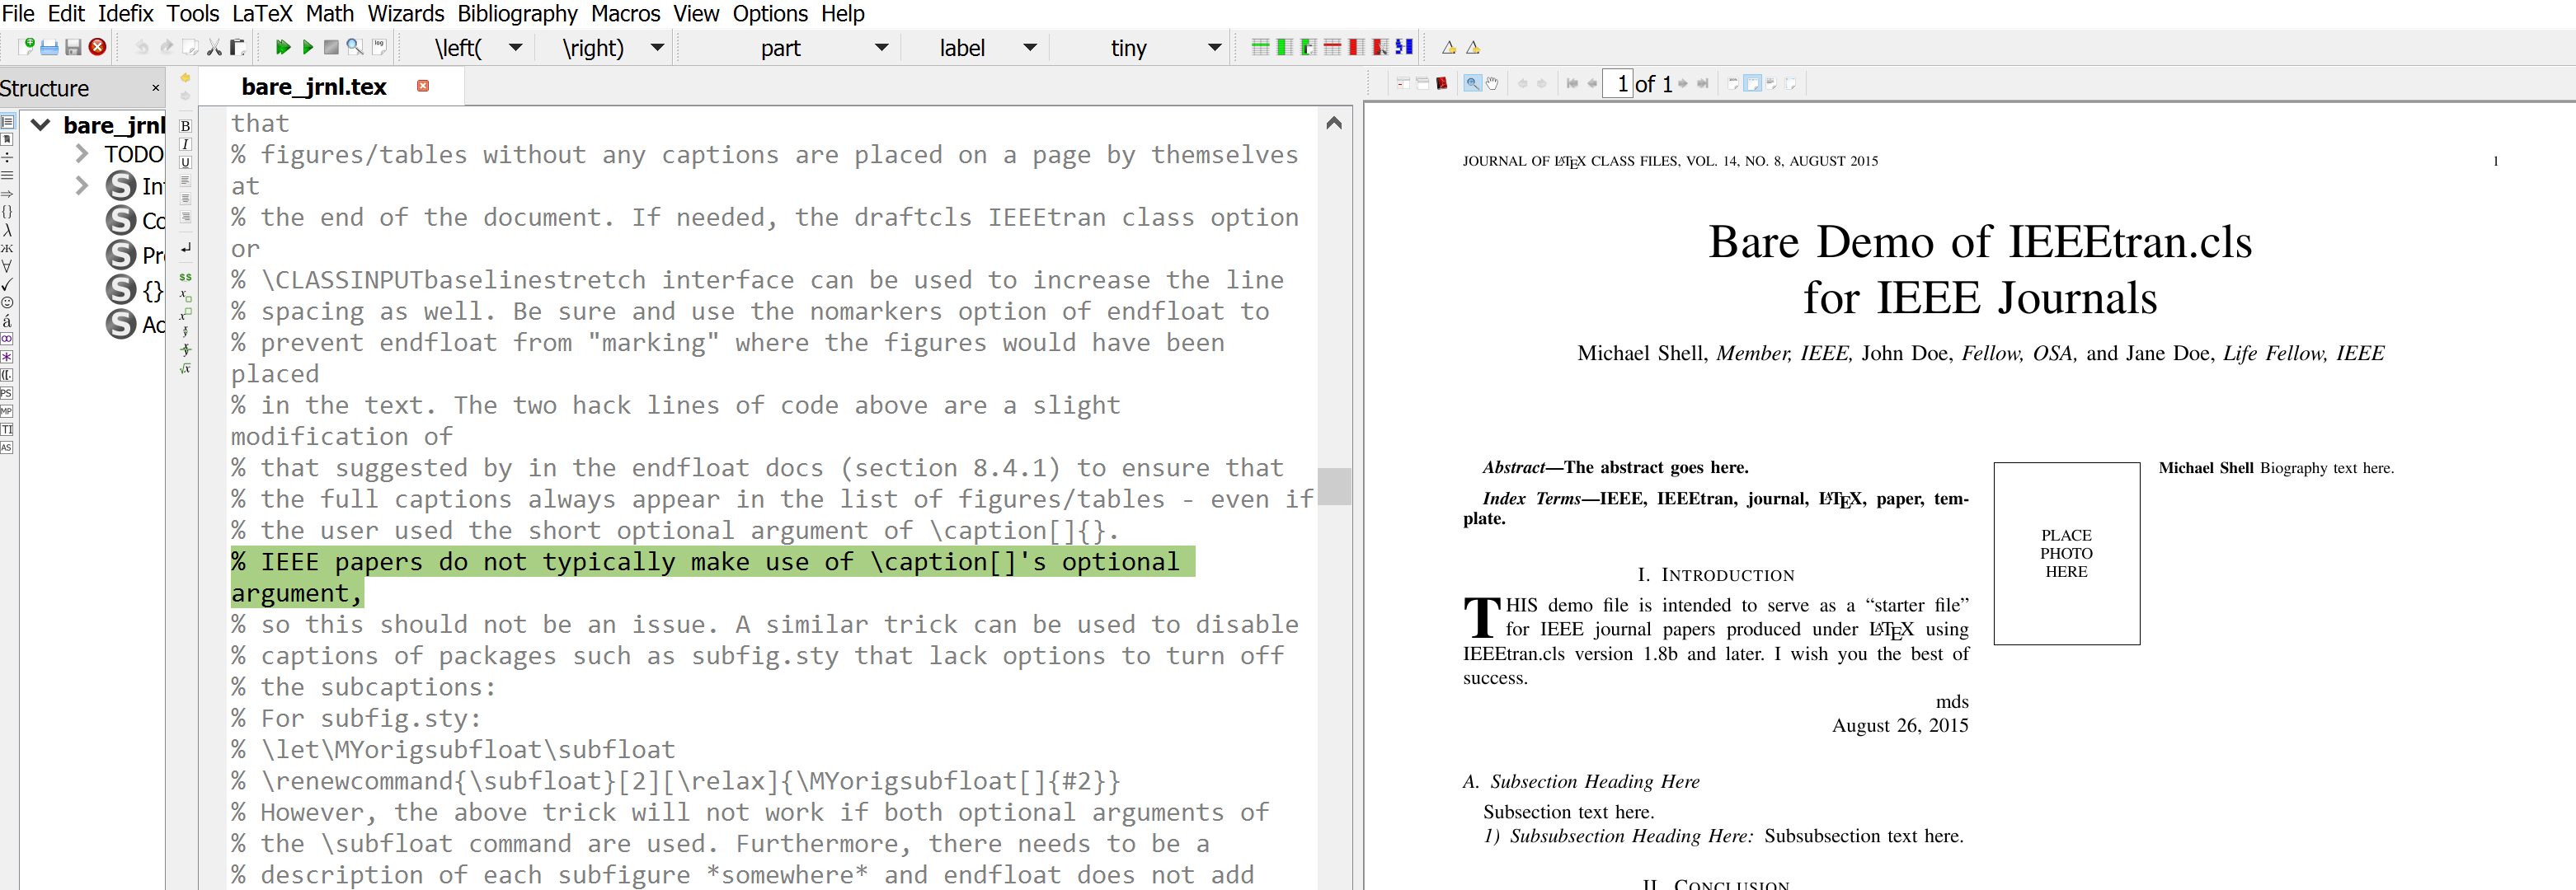Open the Bibliography menu
Image resolution: width=2576 pixels, height=890 pixels.
(x=517, y=14)
